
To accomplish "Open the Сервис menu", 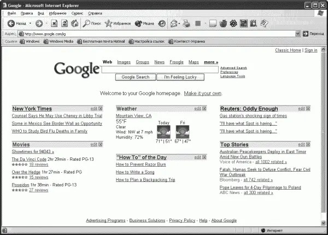I will pyautogui.click(x=78, y=12).
